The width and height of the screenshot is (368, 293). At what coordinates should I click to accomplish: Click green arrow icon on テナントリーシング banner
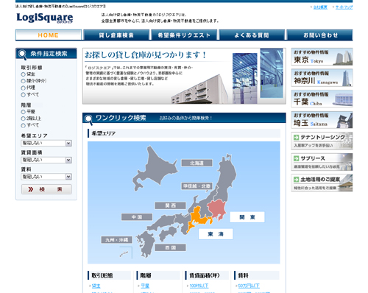tap(296, 137)
